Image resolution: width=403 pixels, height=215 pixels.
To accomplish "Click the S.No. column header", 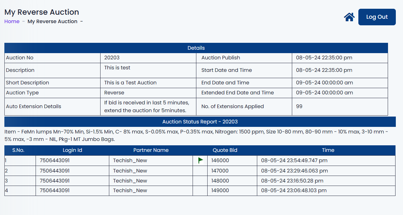I will [18, 150].
